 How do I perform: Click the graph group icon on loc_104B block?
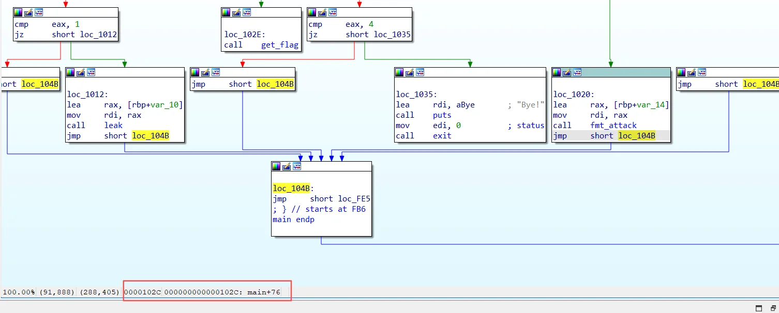point(297,166)
